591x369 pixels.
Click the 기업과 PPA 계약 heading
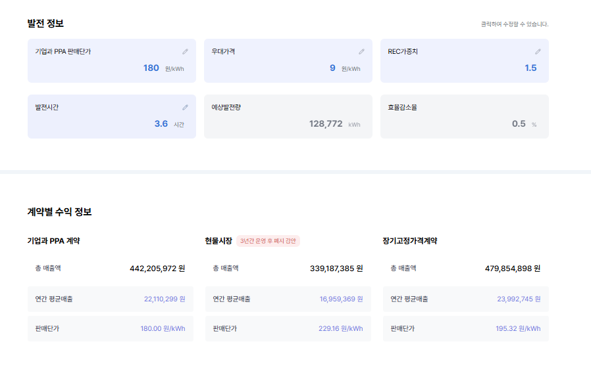point(53,241)
